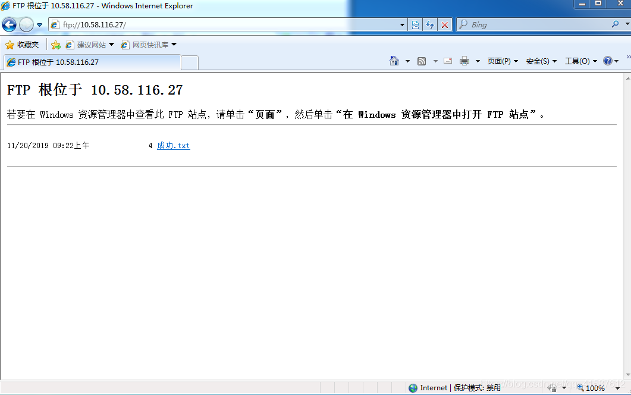Click the 保护模式: 禁用 status text
This screenshot has height=395, width=631.
pyautogui.click(x=478, y=388)
